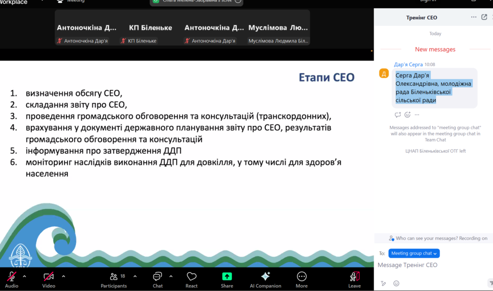Reply in thread to Дар'я Серга's message
This screenshot has width=493, height=291.
point(398,115)
